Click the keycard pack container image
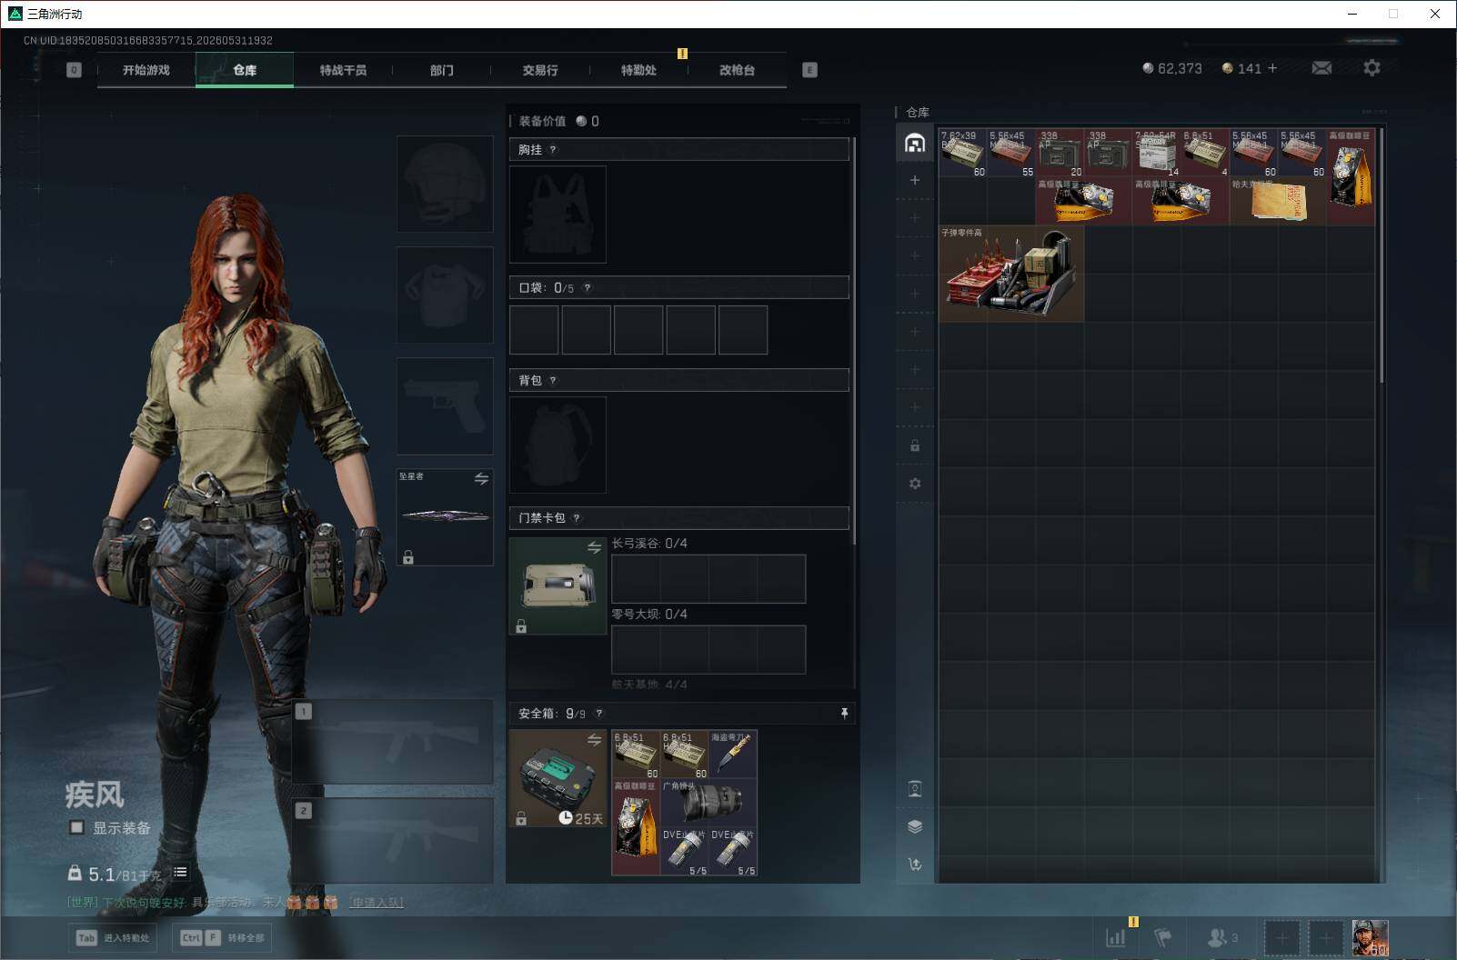The width and height of the screenshot is (1457, 960). coord(558,585)
